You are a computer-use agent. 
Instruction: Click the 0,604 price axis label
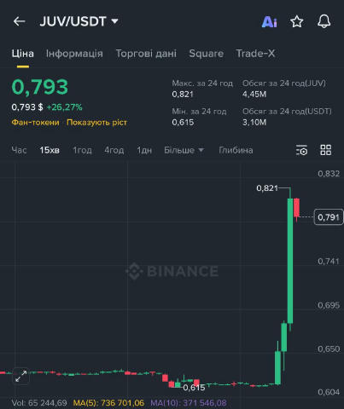tap(329, 392)
